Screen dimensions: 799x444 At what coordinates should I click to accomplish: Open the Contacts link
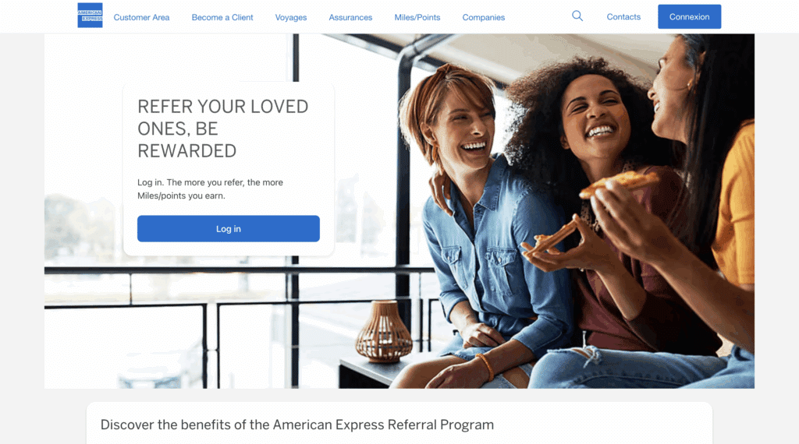click(x=623, y=17)
